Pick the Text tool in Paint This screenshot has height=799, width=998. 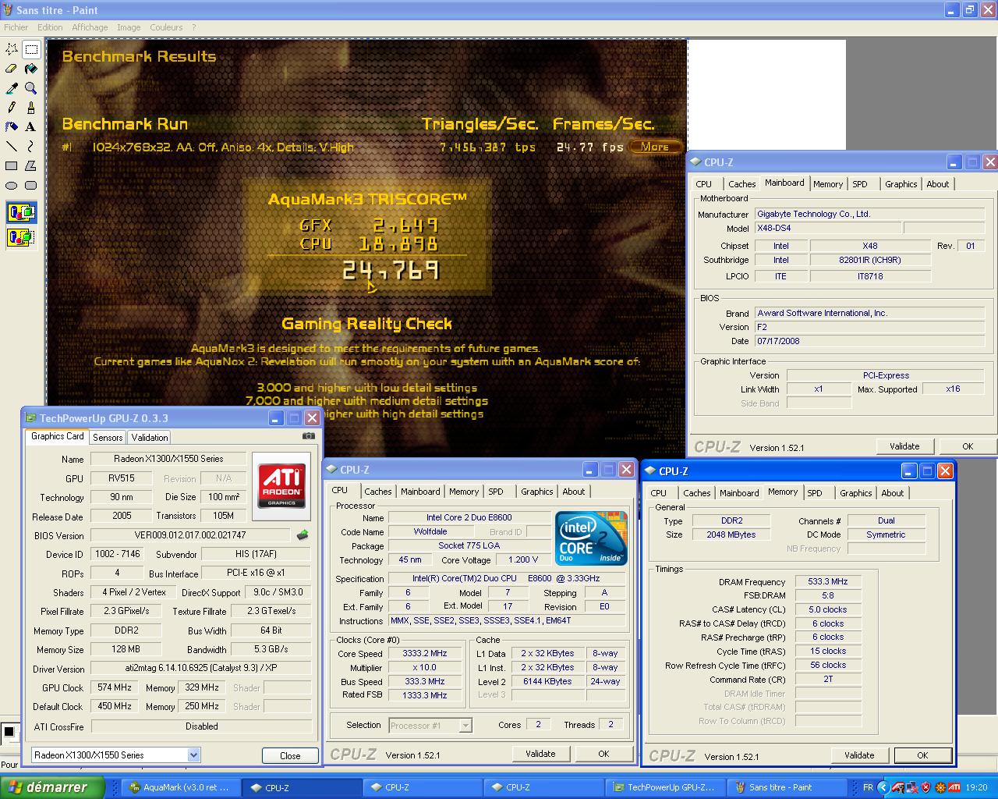point(30,126)
